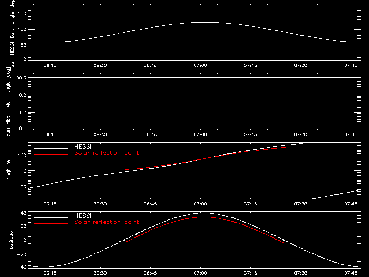
Task: Click 07:15 time label under Moon angle plot
Action: [250, 135]
